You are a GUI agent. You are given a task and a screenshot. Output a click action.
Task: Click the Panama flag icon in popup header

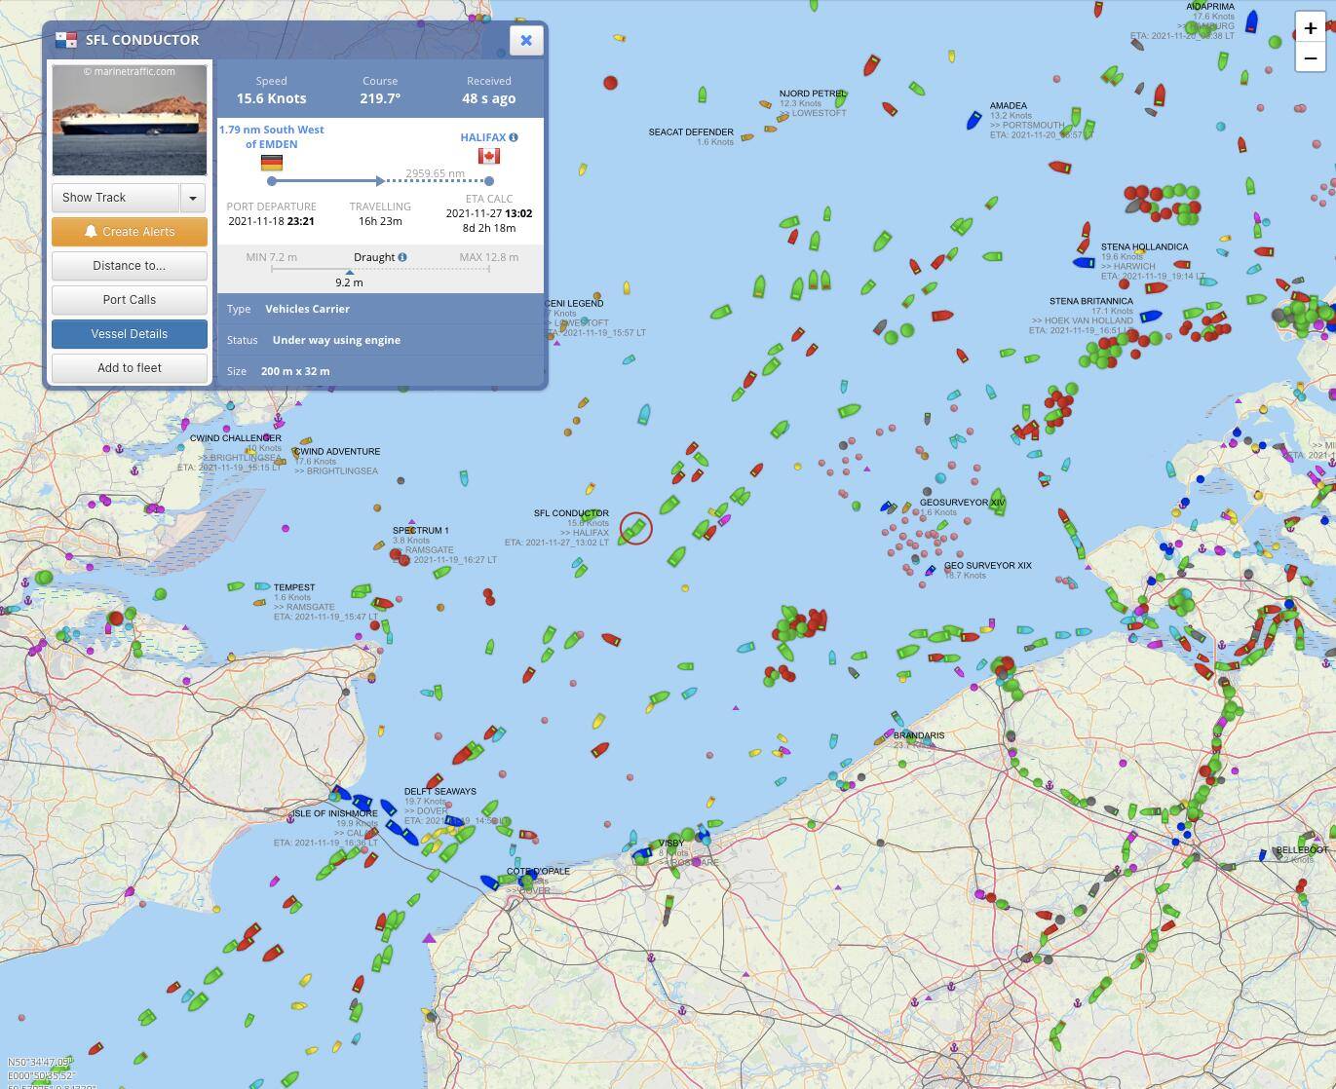tap(66, 40)
